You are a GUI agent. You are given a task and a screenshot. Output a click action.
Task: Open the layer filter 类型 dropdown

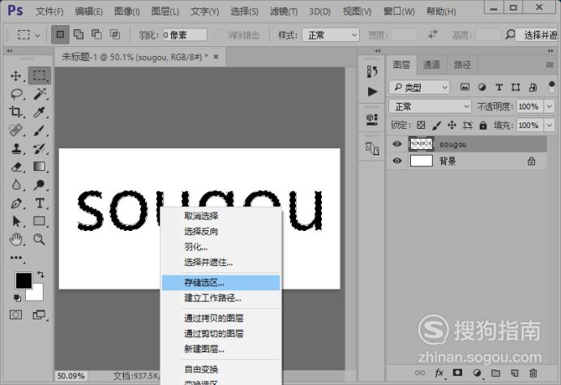[418, 87]
